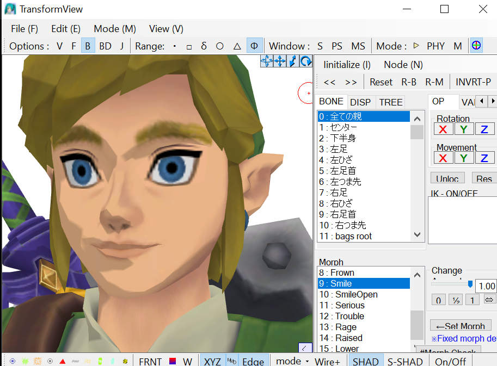Screen dimensions: 497x366
Task: Open the File (F) menu
Action: click(x=24, y=29)
